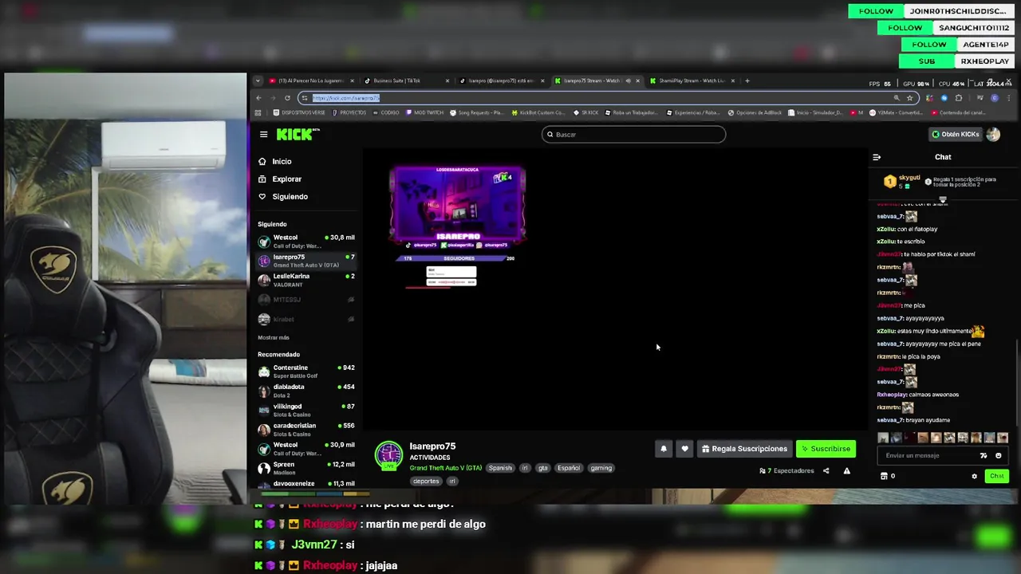
Task: Open the browser extensions puzzle icon
Action: coord(958,98)
